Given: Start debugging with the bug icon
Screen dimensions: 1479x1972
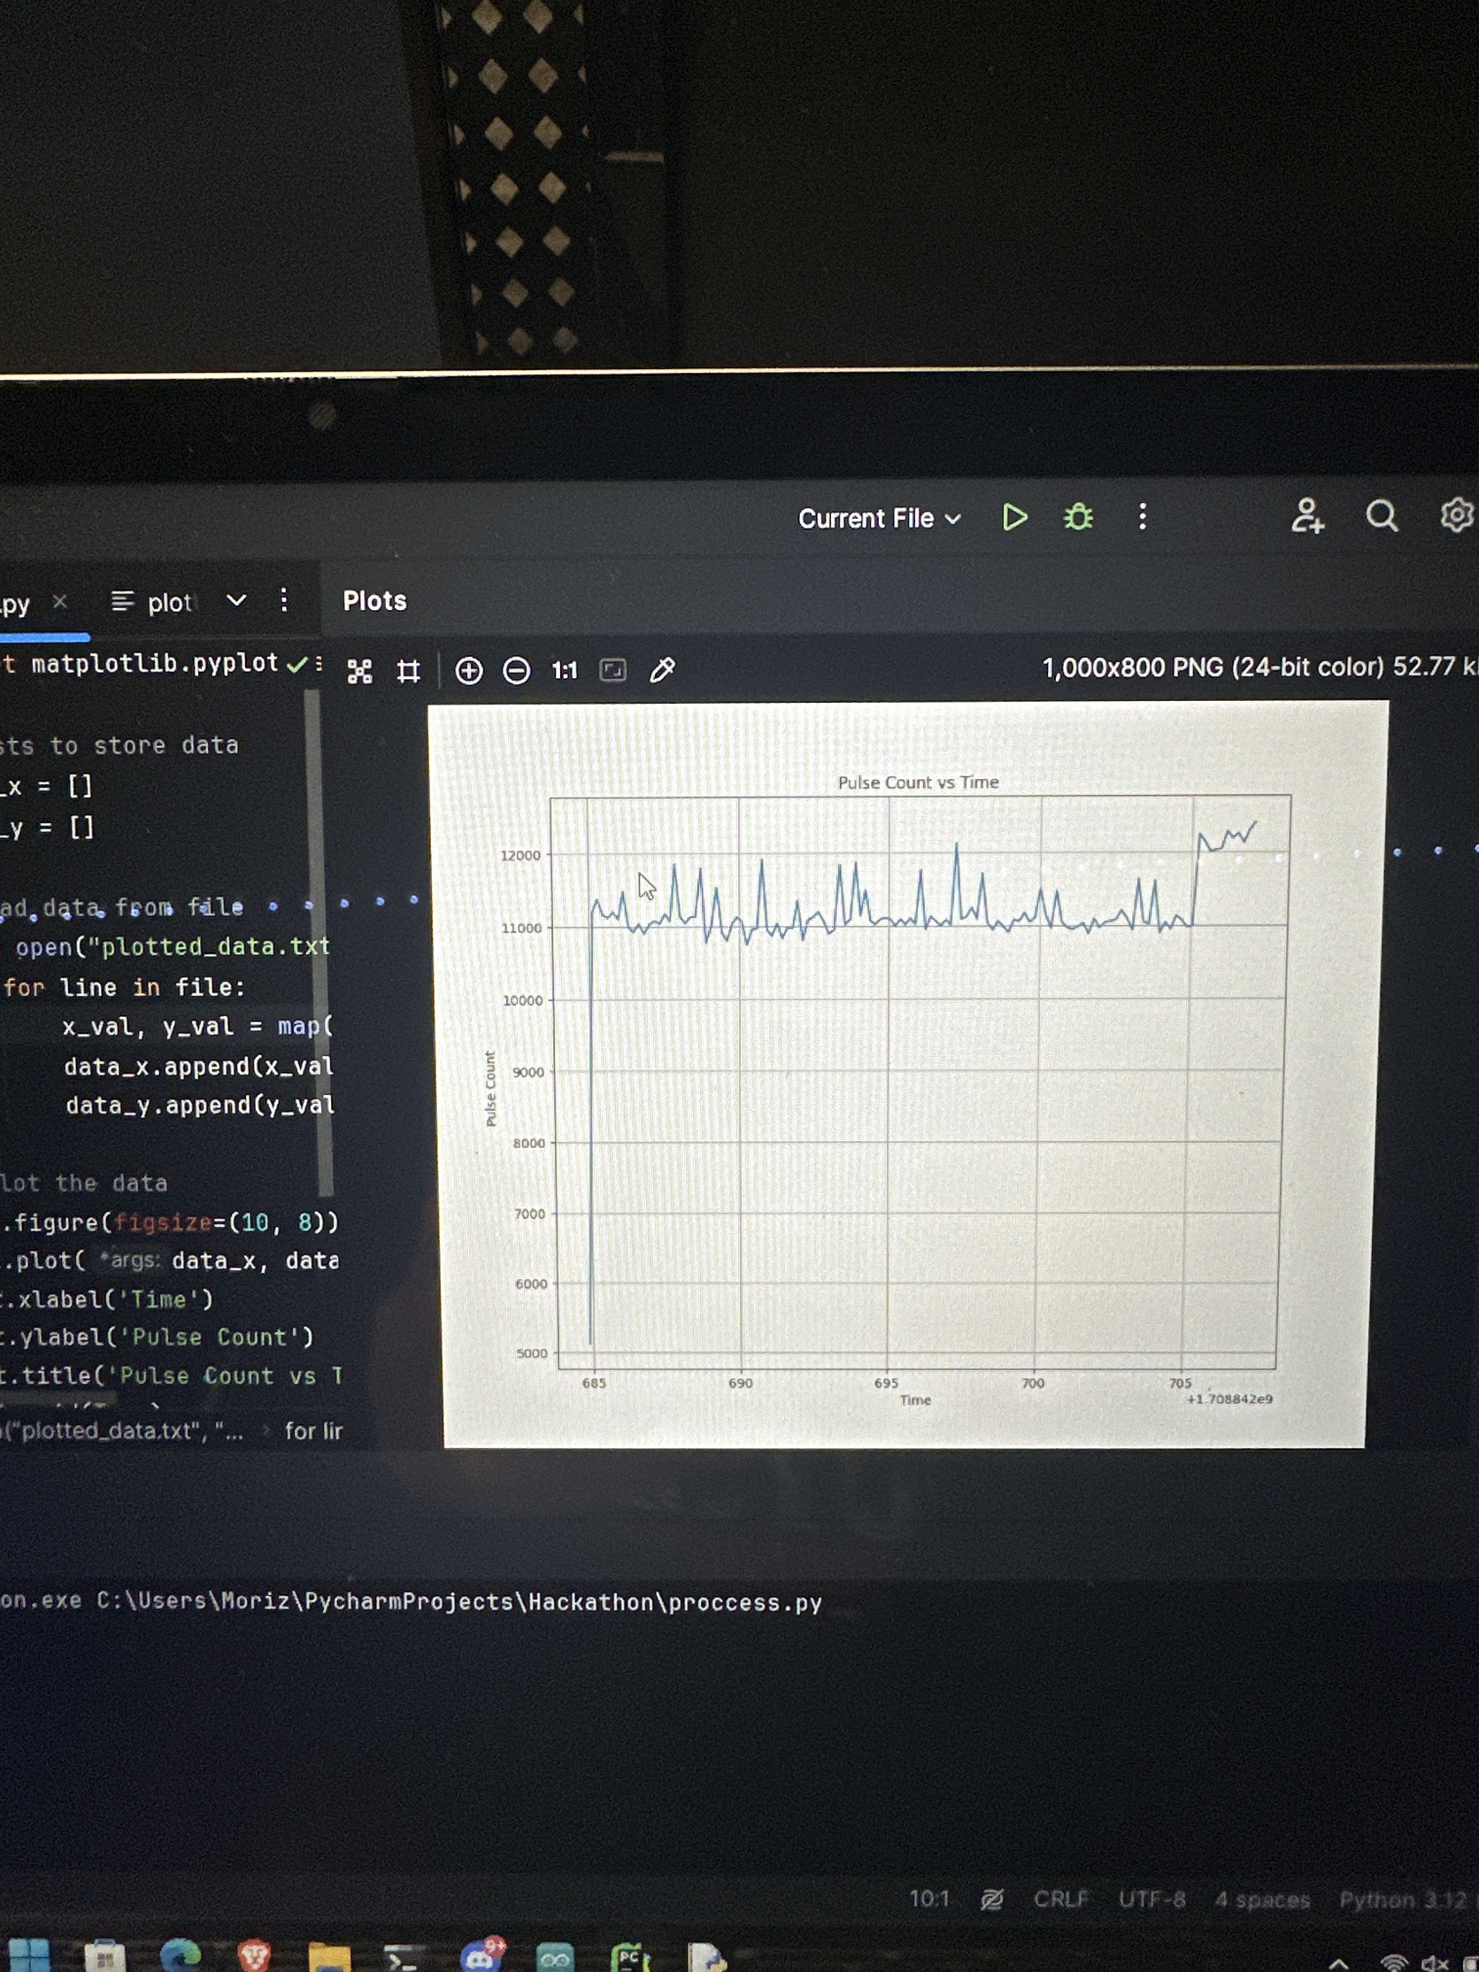Looking at the screenshot, I should (x=1078, y=518).
